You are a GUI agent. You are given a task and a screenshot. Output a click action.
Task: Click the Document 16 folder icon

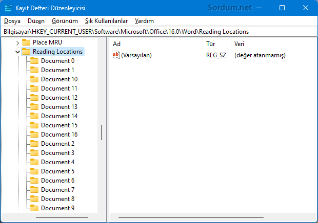(34, 135)
